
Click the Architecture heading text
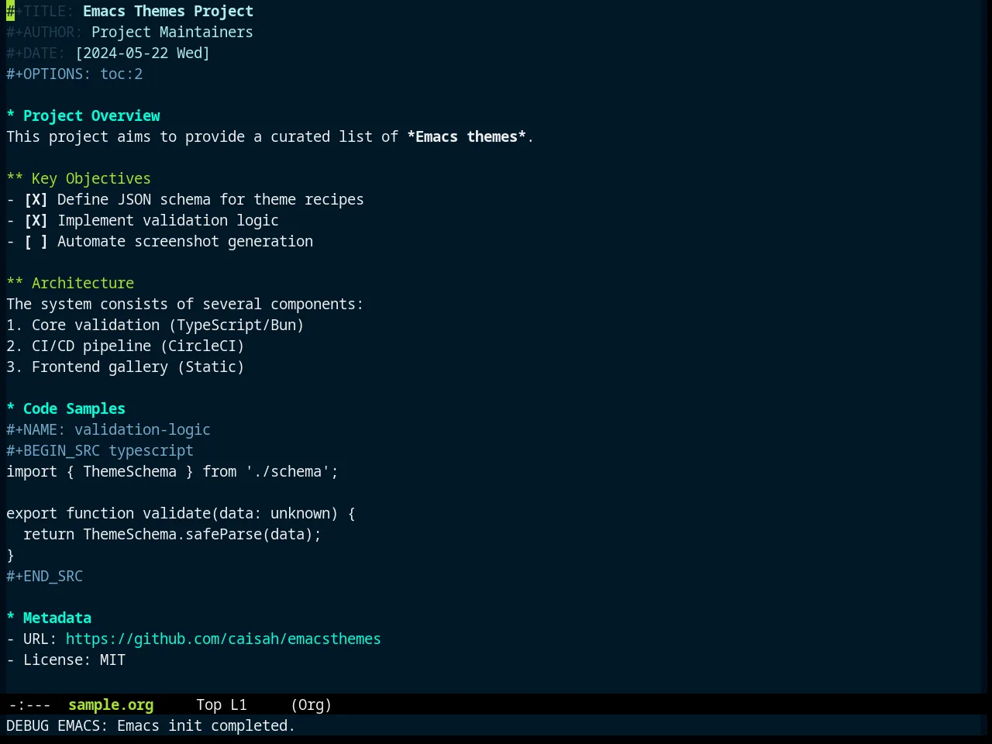[x=83, y=284]
